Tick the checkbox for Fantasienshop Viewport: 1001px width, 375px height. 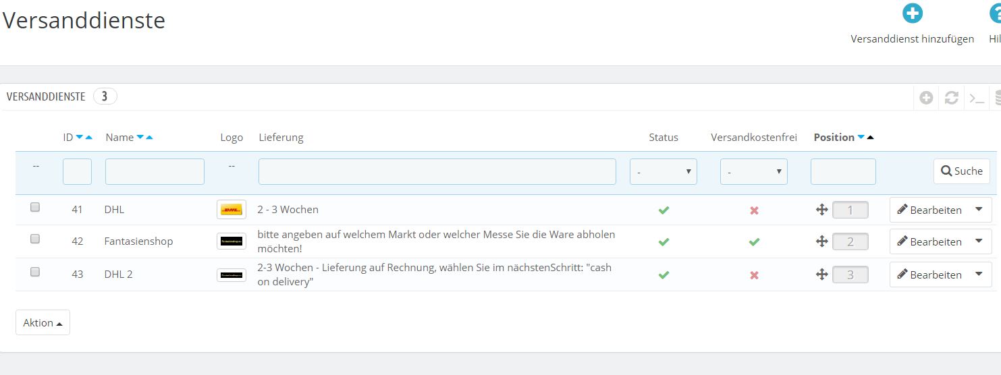click(x=35, y=239)
